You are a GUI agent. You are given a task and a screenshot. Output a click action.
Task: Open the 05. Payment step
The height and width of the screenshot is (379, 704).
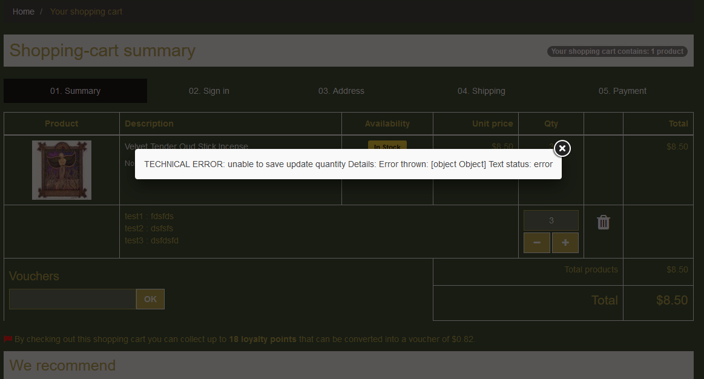point(622,91)
